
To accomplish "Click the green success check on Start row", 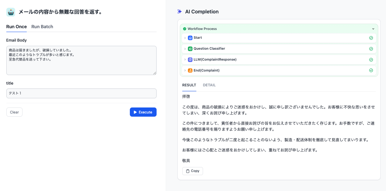I will point(371,38).
